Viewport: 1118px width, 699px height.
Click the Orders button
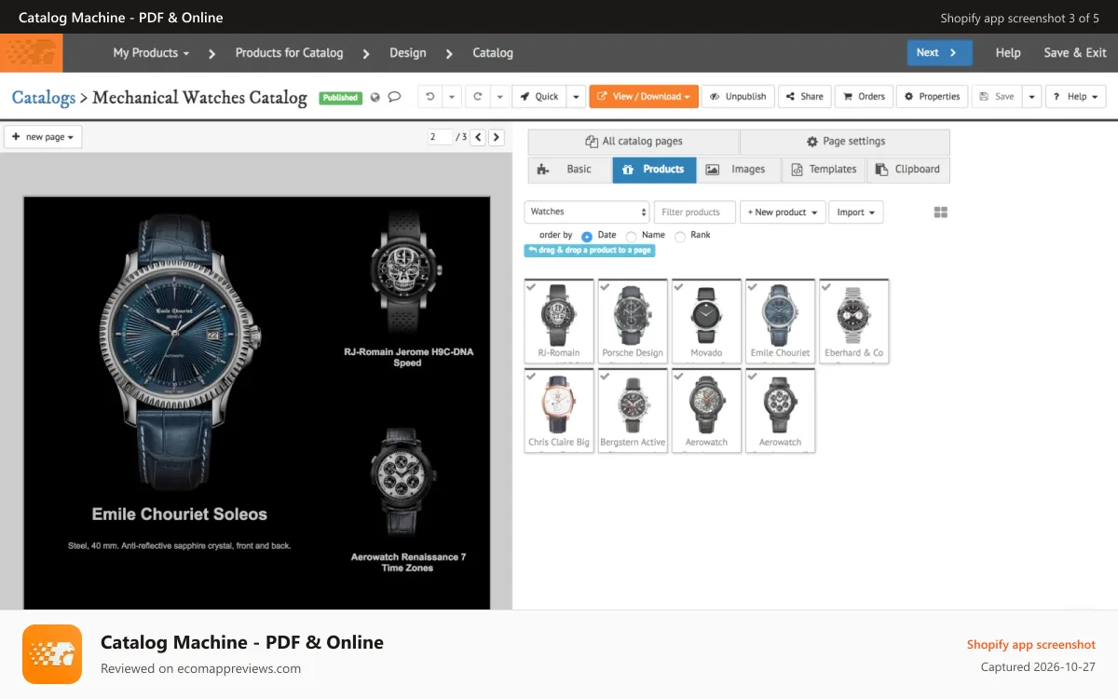click(x=864, y=97)
